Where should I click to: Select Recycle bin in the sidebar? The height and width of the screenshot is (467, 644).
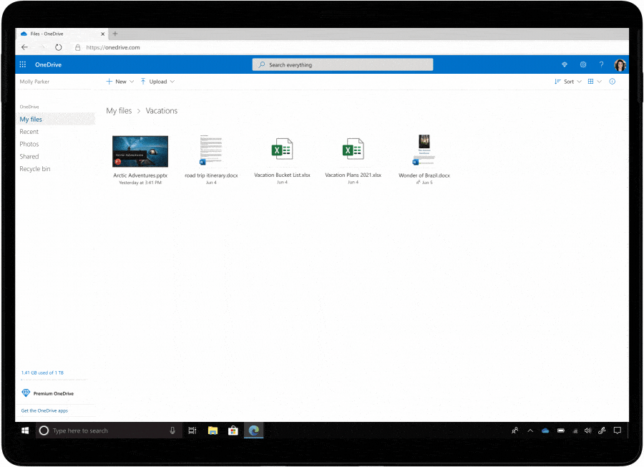[x=34, y=168]
